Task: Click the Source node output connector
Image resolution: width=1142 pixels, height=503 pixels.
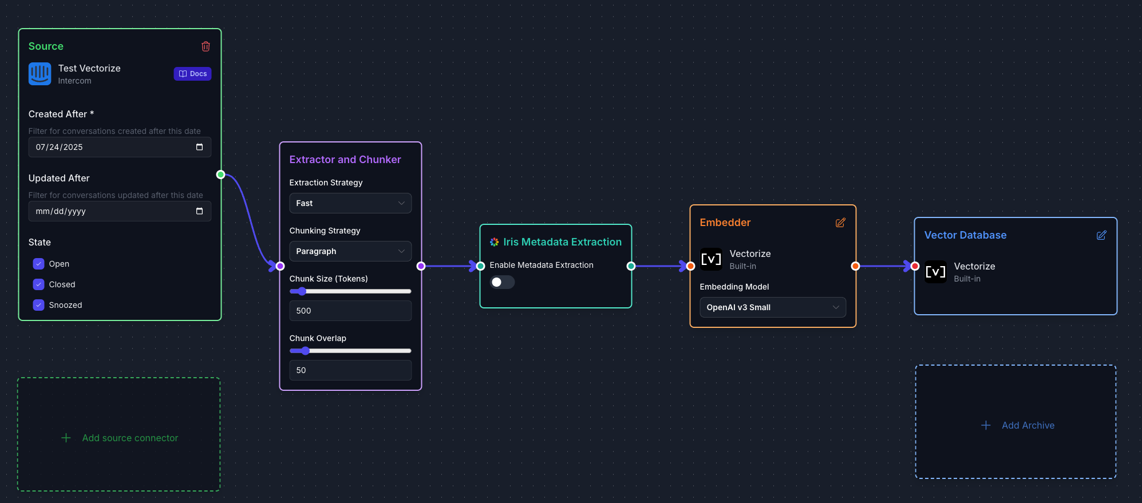Action: click(220, 175)
